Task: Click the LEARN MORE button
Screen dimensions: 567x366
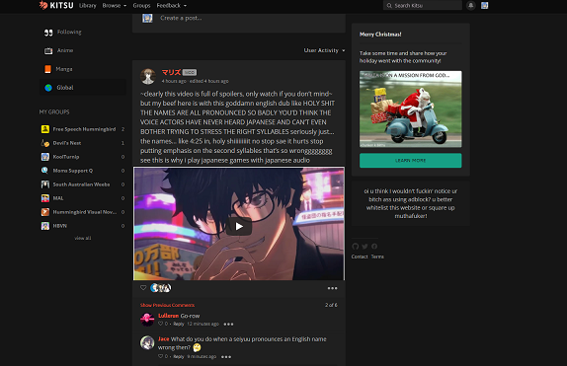Action: pyautogui.click(x=410, y=161)
